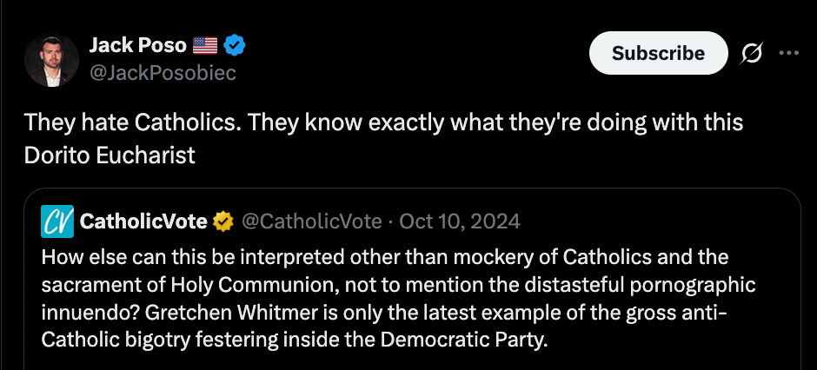Image resolution: width=817 pixels, height=370 pixels.
Task: Click the gold verified badge next to CatholicVote
Action: pos(223,221)
